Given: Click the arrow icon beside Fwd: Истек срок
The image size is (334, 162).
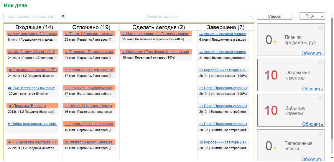Looking at the screenshot, I should tap(10, 88).
